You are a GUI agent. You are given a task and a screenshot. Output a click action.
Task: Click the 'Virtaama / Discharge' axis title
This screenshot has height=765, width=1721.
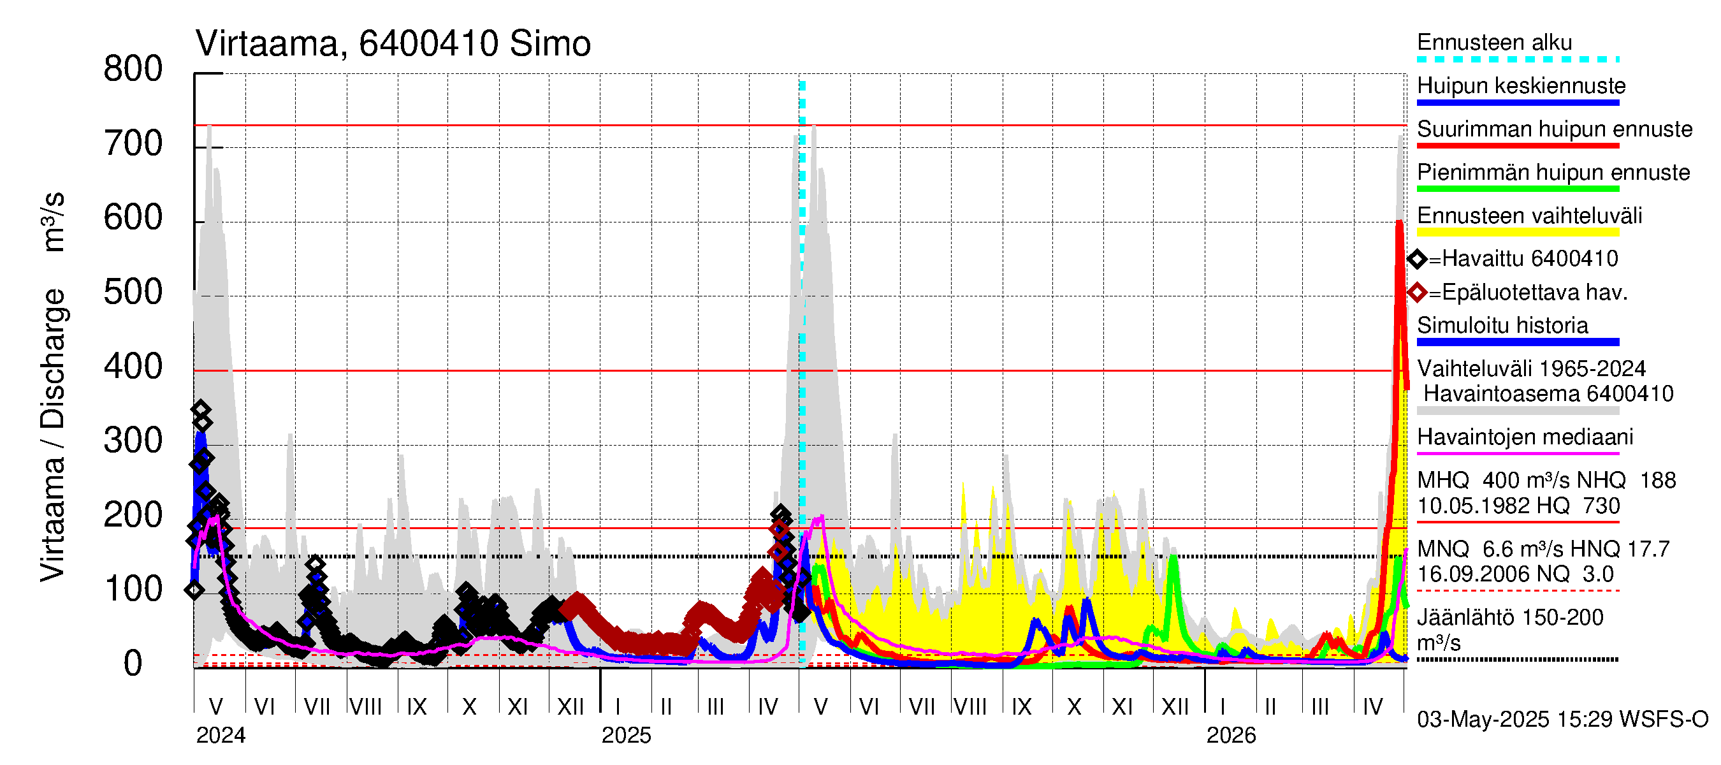pyautogui.click(x=52, y=435)
